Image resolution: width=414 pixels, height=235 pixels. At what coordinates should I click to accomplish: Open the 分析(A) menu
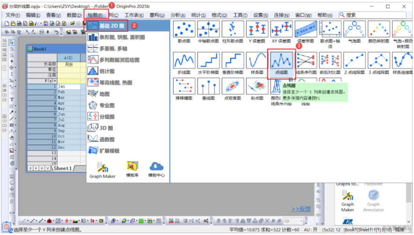tap(178, 15)
